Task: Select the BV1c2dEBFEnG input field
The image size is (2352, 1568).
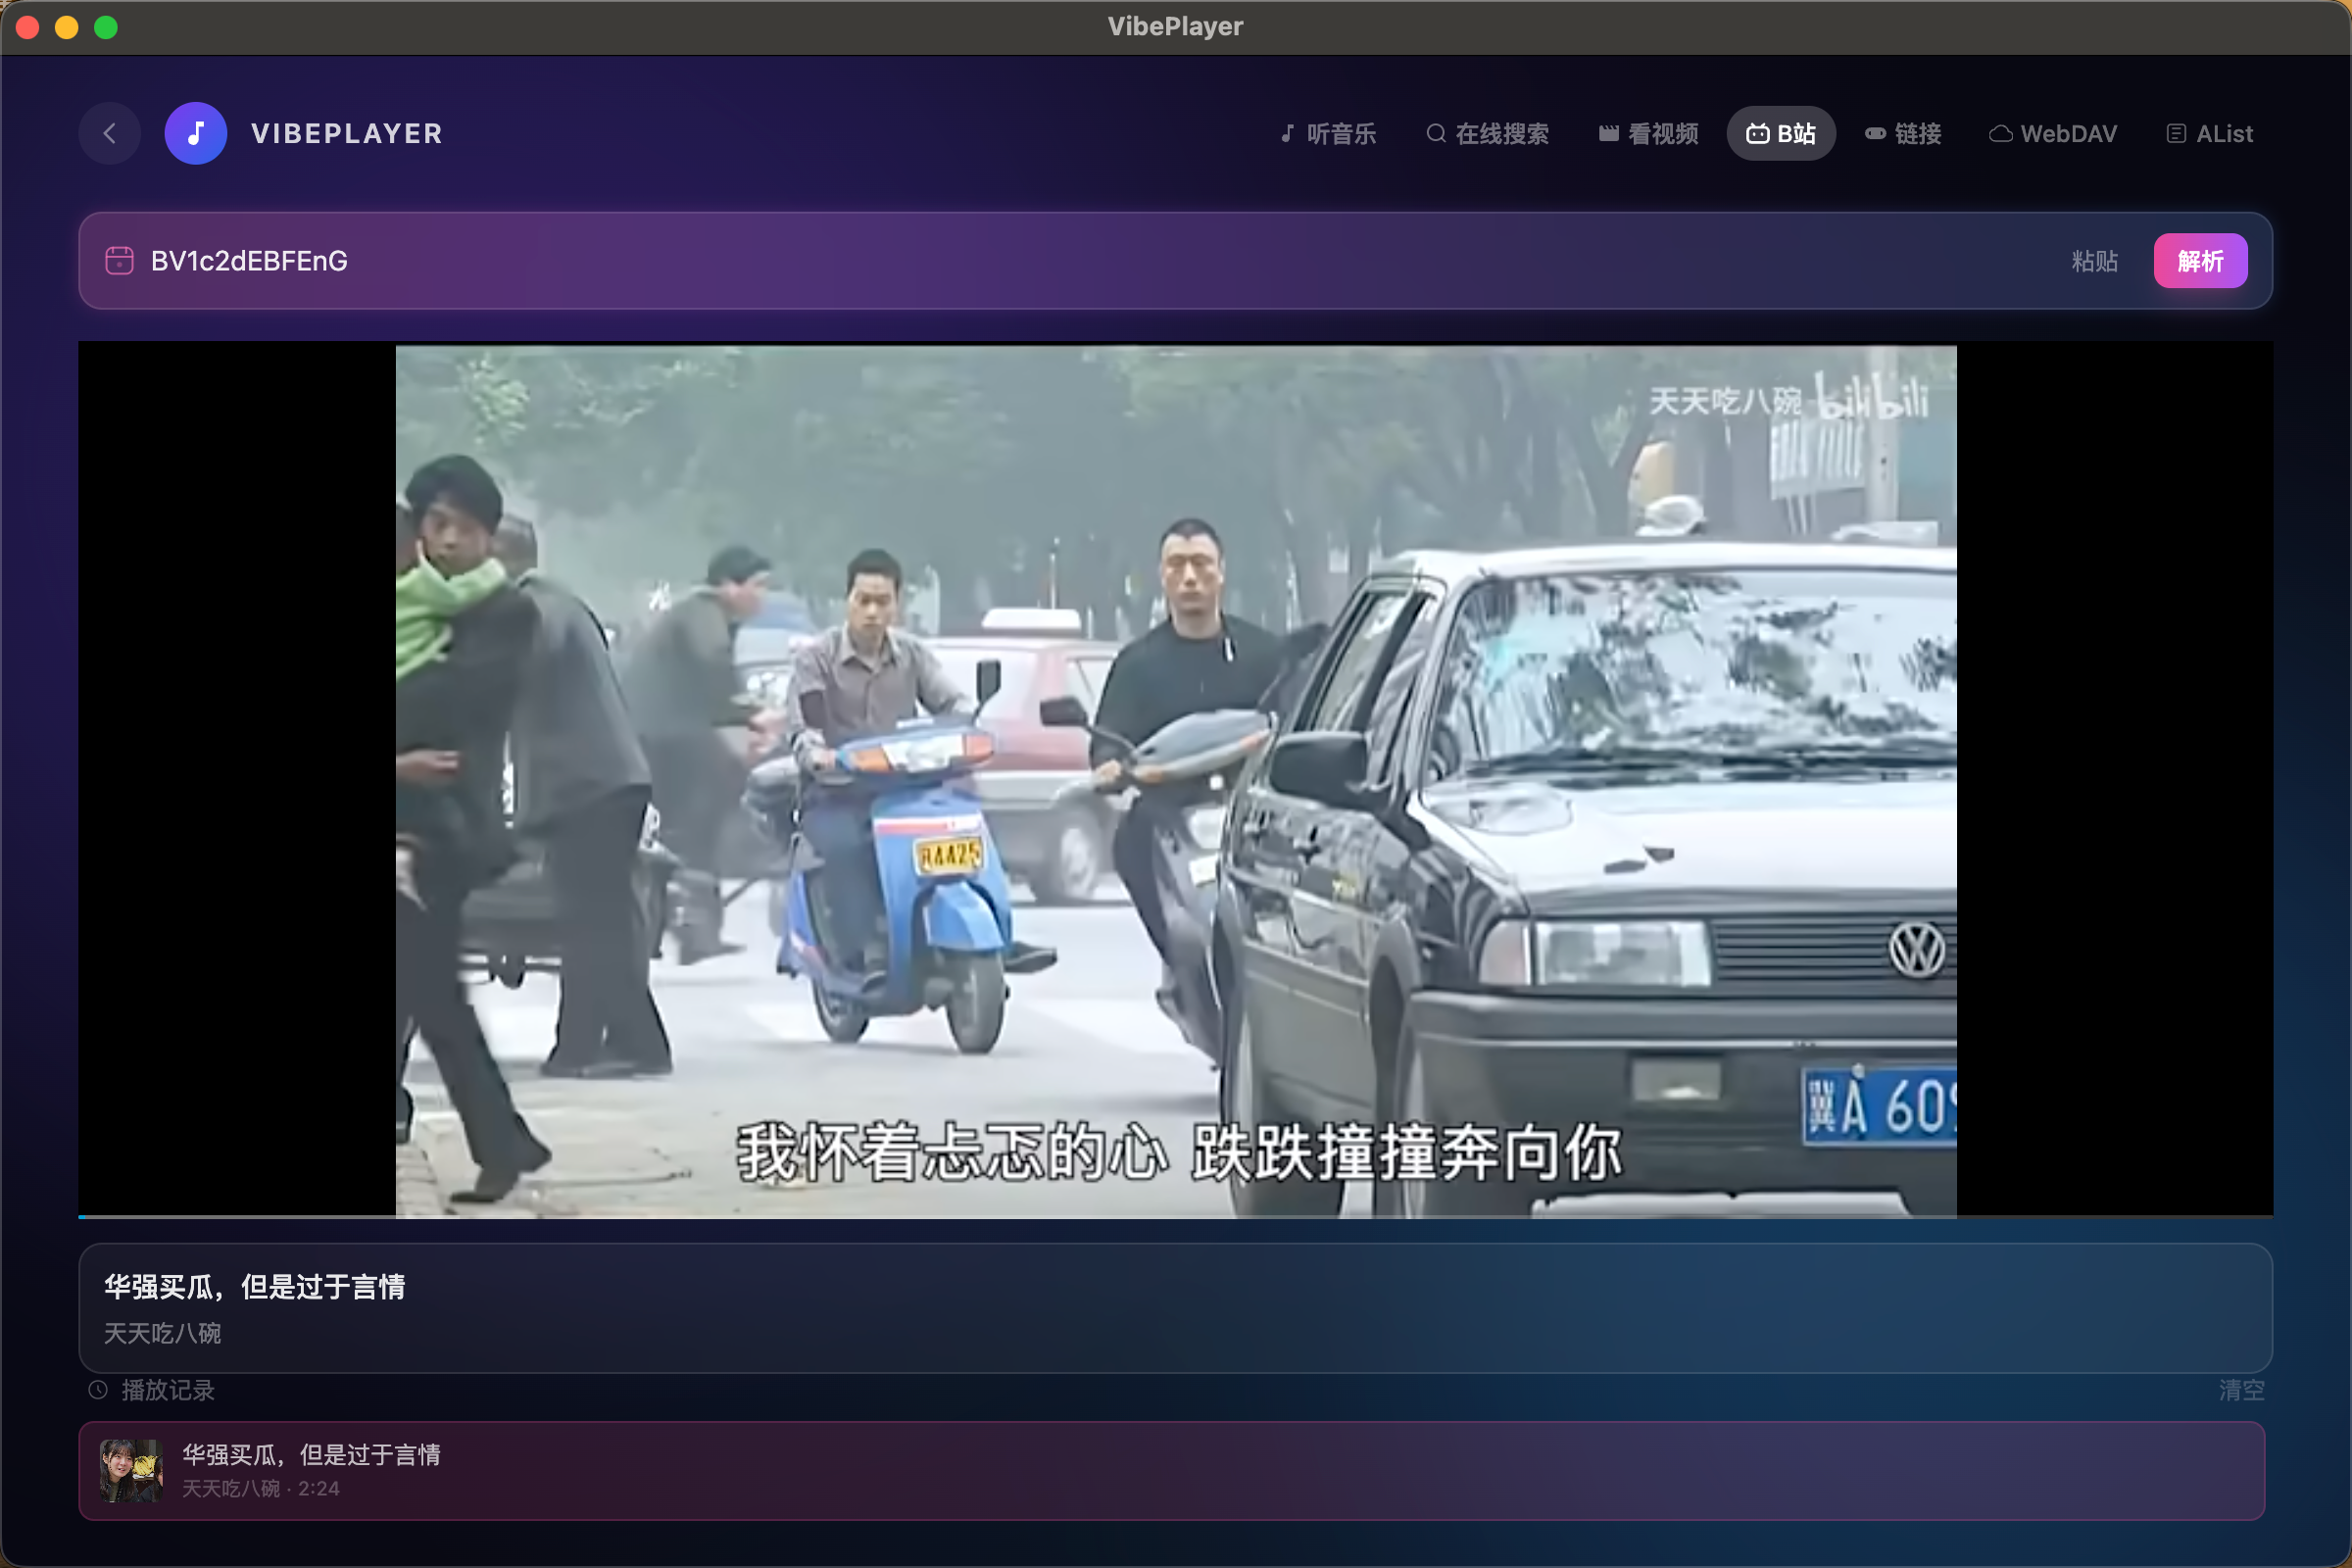Action: (x=700, y=260)
